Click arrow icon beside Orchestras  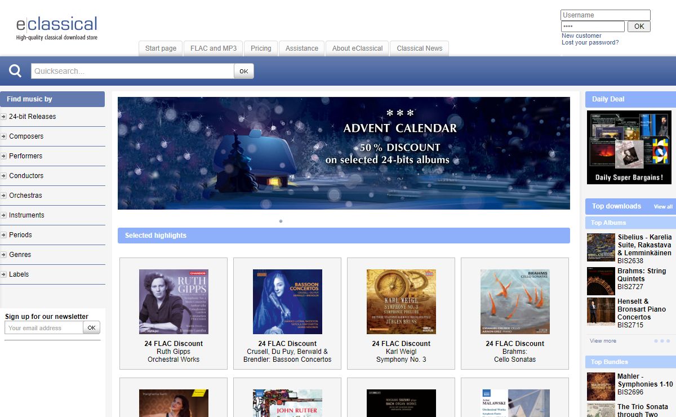tap(4, 196)
